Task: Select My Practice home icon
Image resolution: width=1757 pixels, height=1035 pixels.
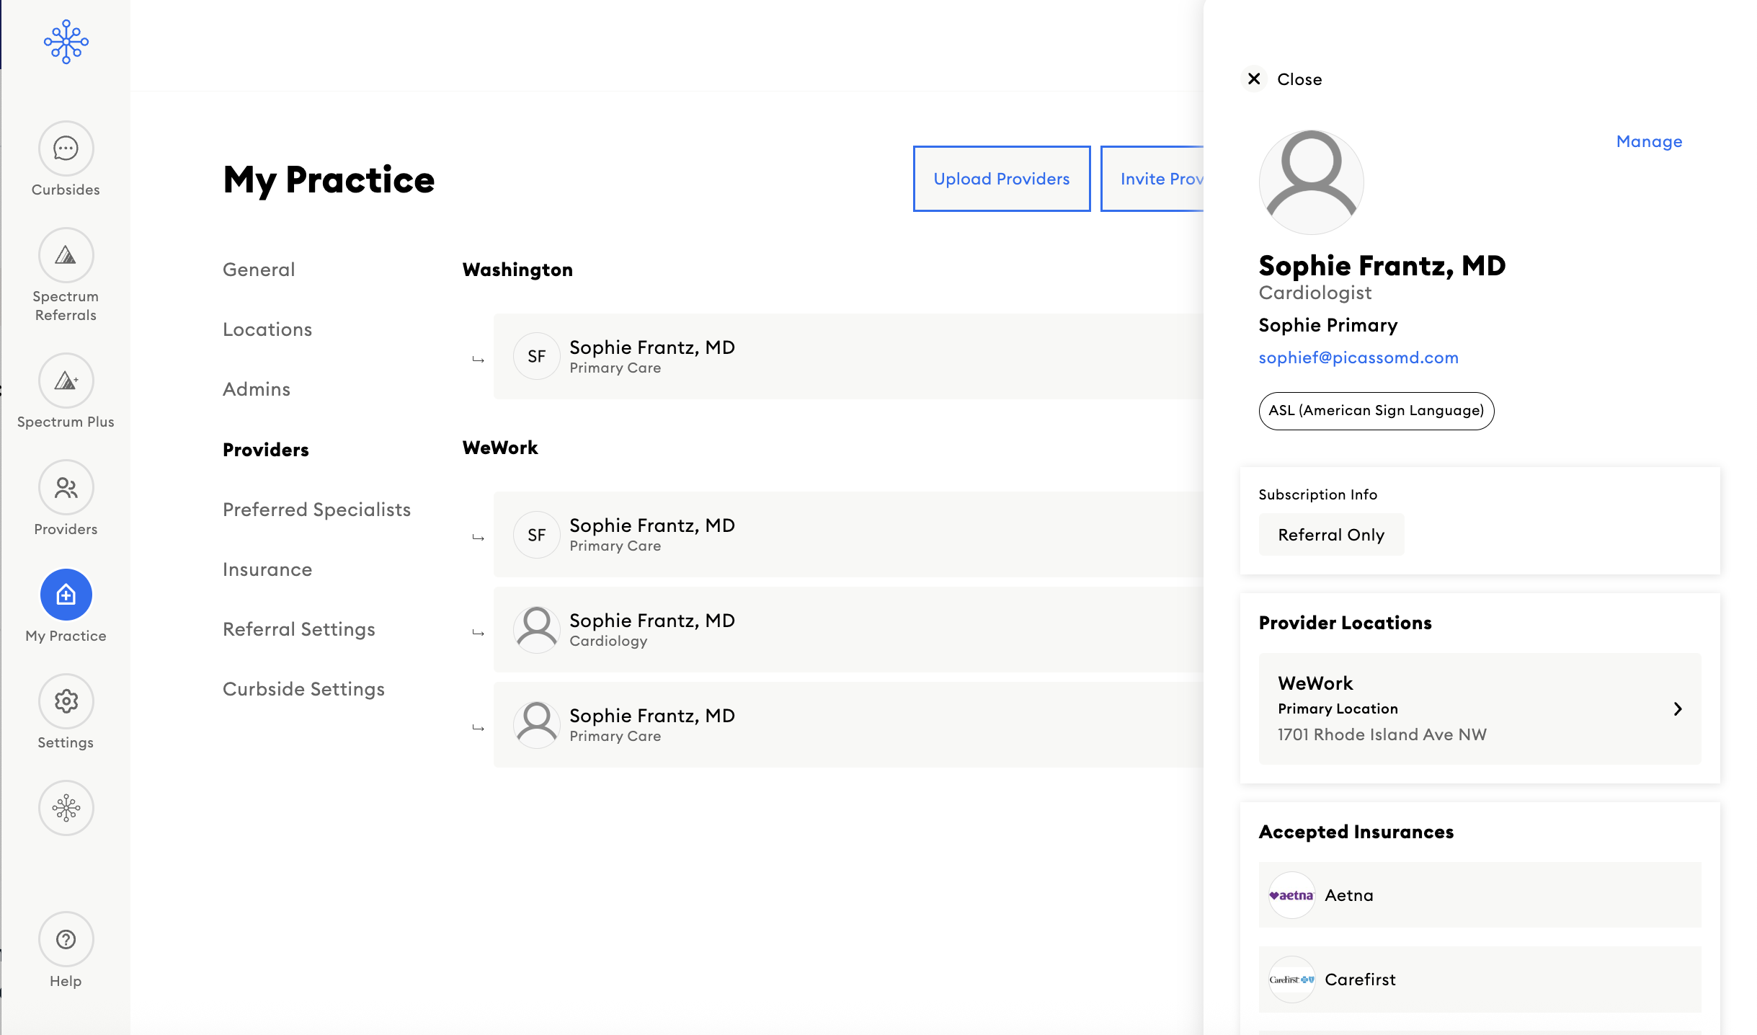Action: point(66,595)
